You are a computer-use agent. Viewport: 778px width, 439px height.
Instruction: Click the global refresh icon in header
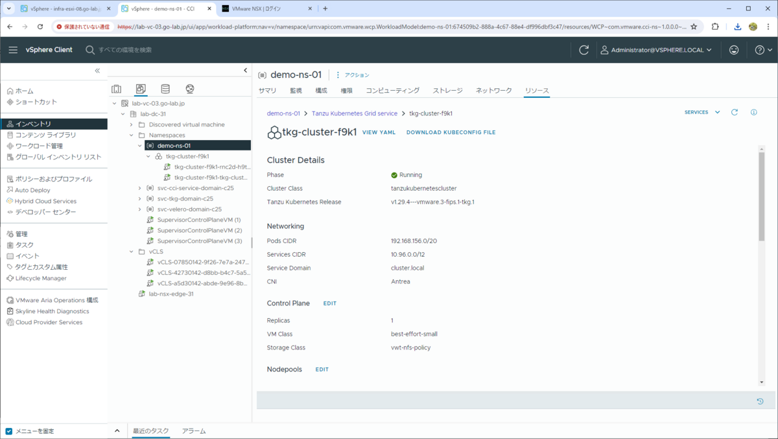[x=583, y=50]
